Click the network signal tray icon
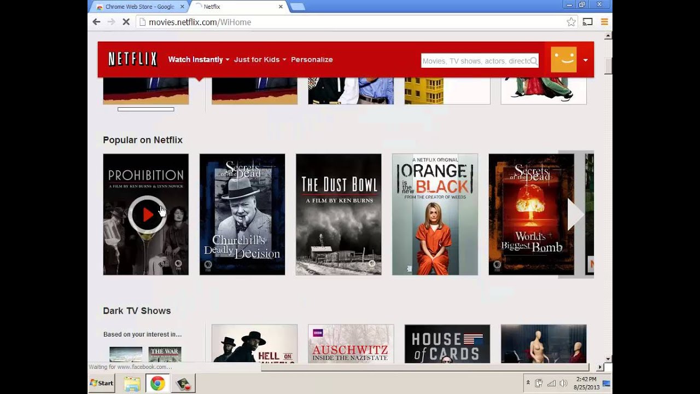 (551, 383)
